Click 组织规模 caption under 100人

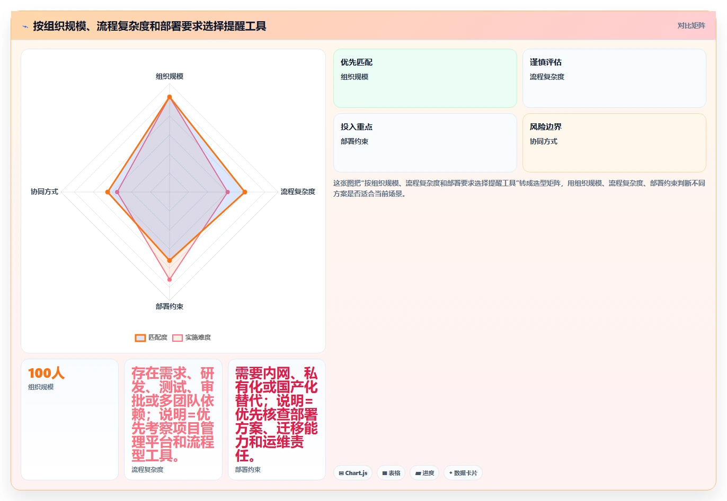(41, 387)
